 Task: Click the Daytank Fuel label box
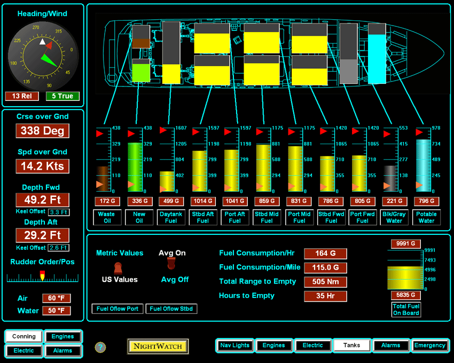pyautogui.click(x=170, y=217)
